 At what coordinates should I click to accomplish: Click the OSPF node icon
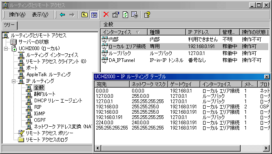tap(29, 120)
